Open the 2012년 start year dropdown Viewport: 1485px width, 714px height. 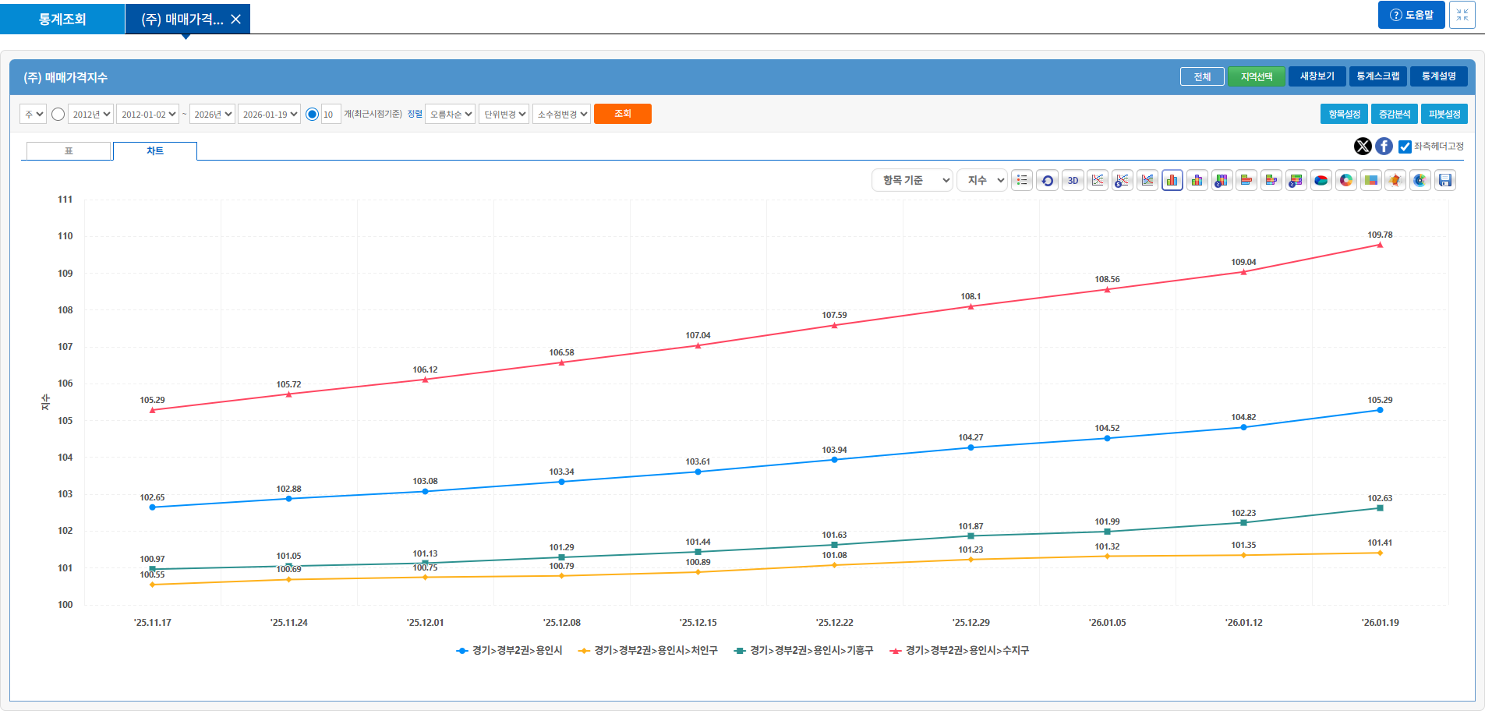[90, 114]
